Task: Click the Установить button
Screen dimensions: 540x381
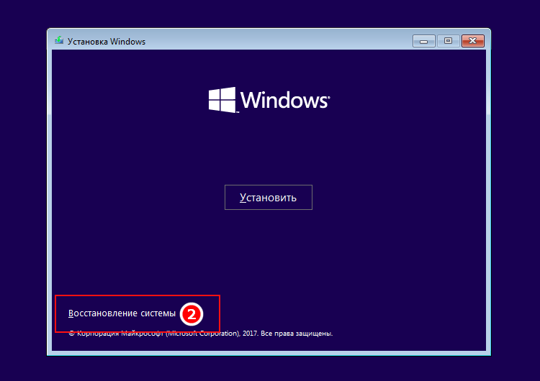Action: pos(269,198)
